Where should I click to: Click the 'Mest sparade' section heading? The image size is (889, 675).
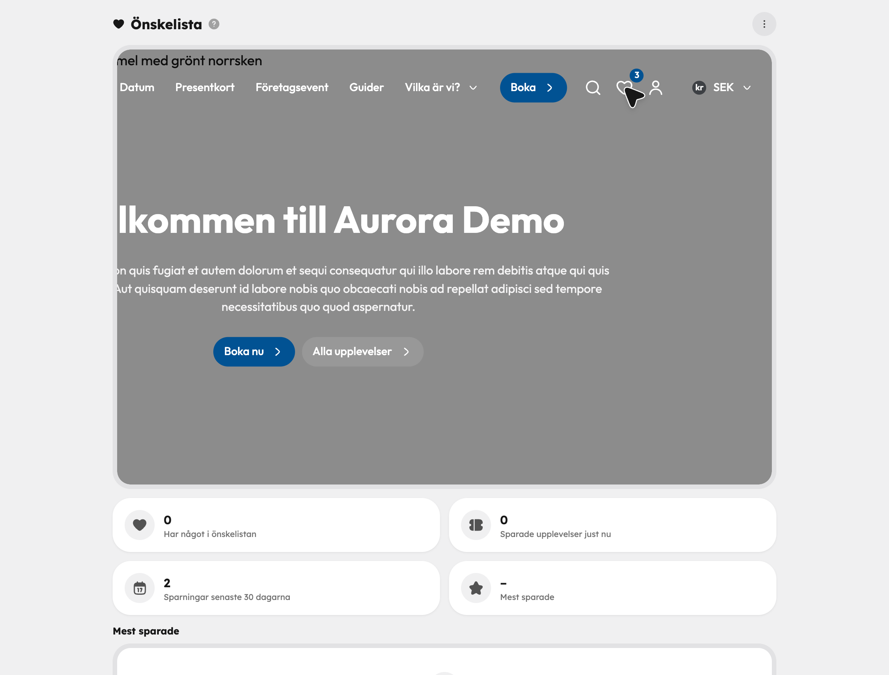(x=146, y=631)
